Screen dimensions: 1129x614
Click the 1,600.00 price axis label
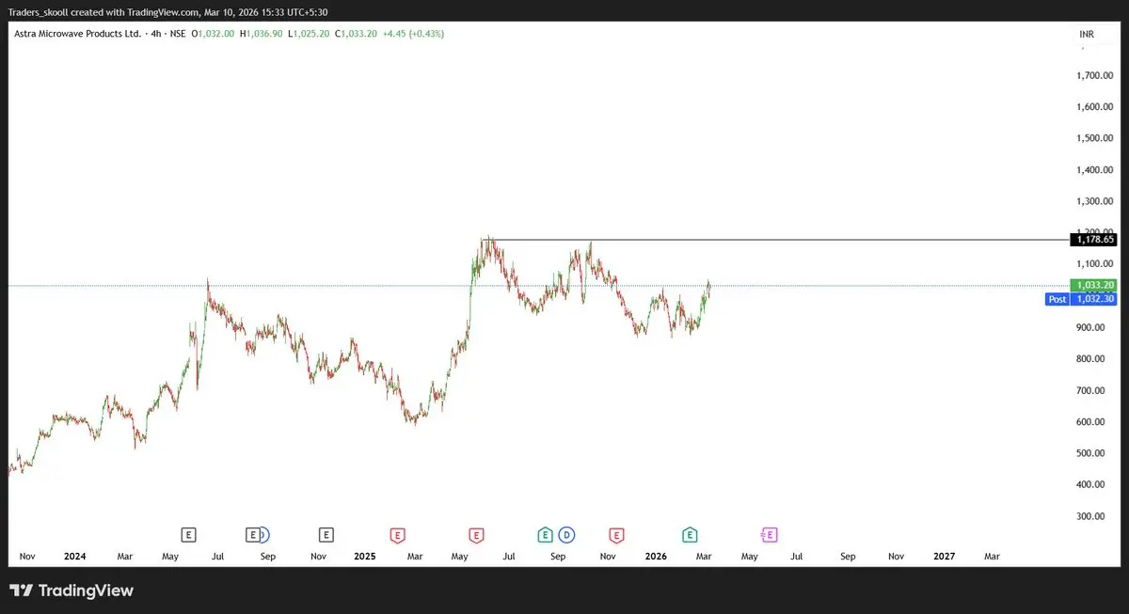pyautogui.click(x=1096, y=107)
